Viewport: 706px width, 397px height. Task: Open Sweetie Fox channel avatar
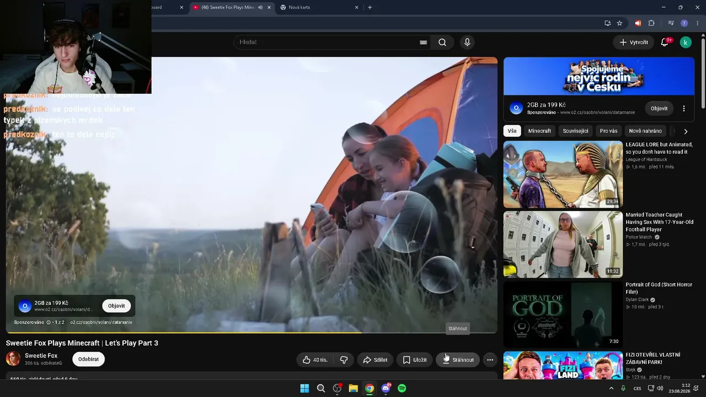pyautogui.click(x=13, y=359)
